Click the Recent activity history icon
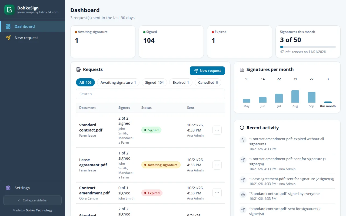The image size is (346, 216). point(242,128)
